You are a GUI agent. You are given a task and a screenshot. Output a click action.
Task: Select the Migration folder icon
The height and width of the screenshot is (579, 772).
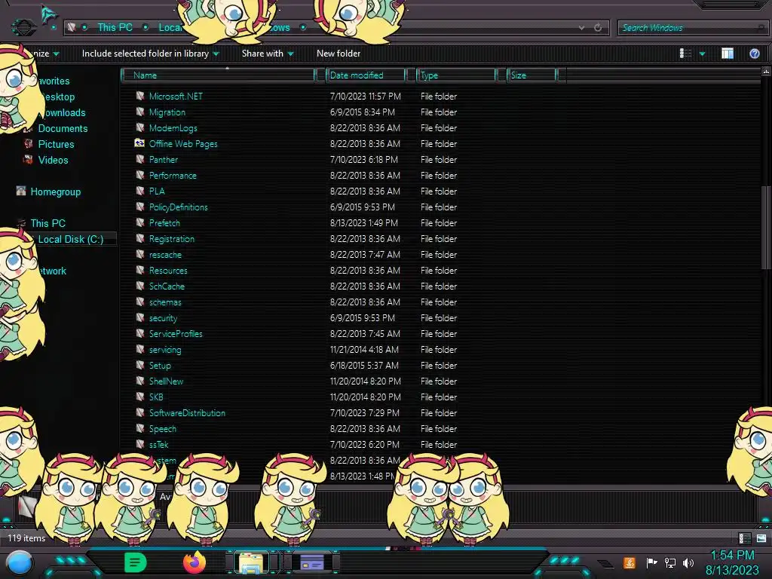coord(140,112)
